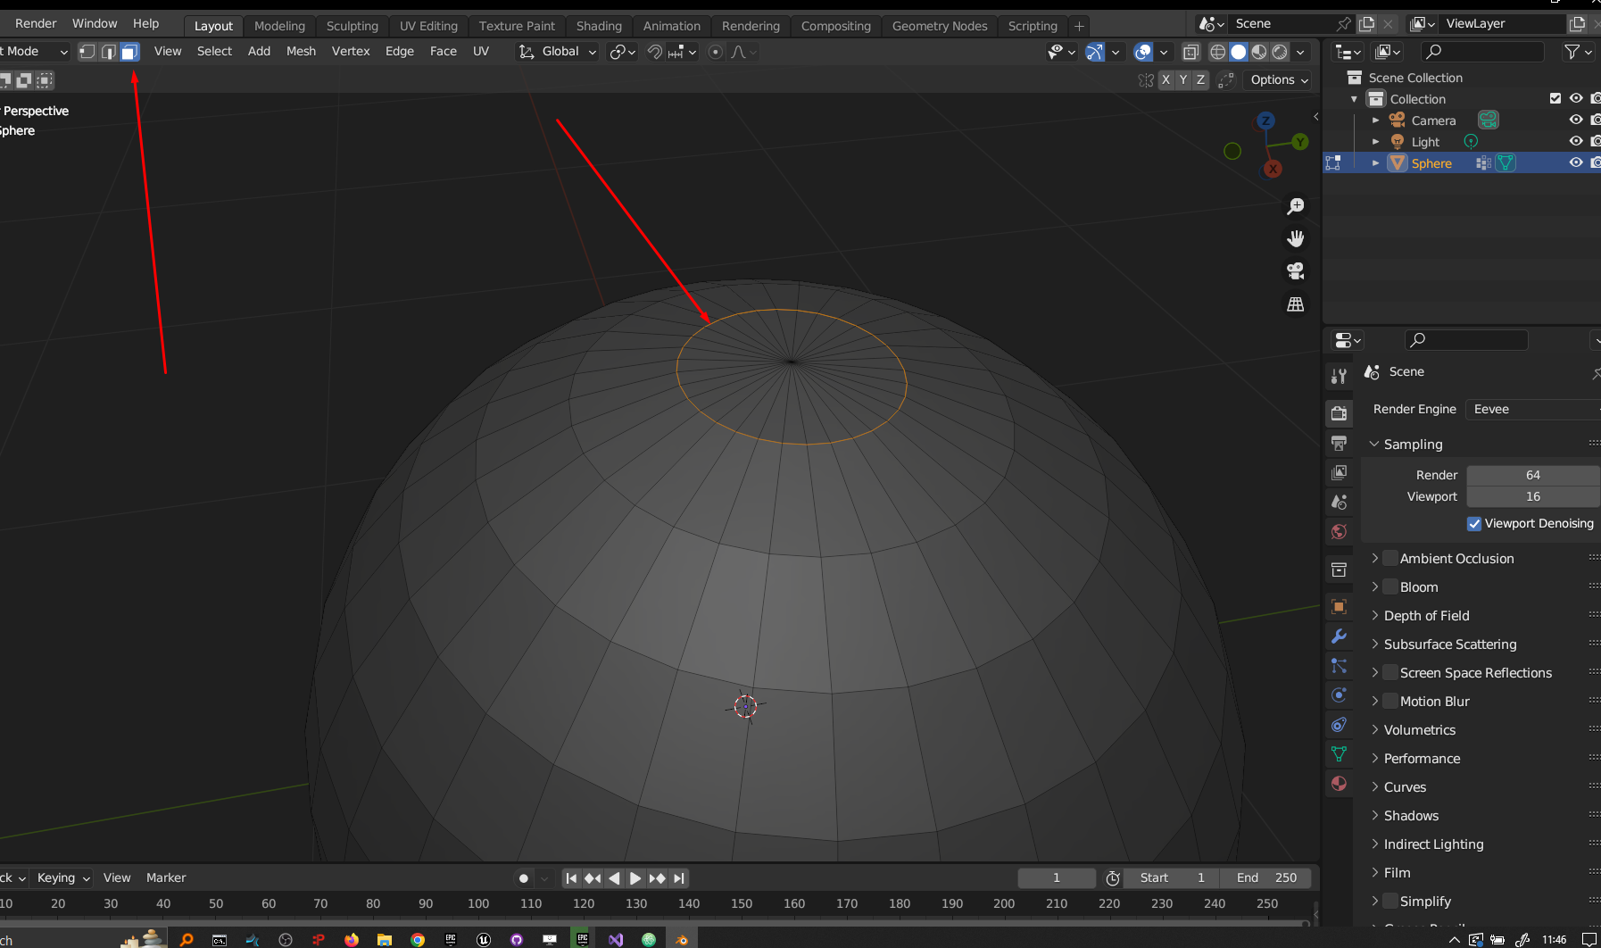The width and height of the screenshot is (1601, 948).
Task: Switch orthographic/perspective grid icon
Action: pos(1296,304)
